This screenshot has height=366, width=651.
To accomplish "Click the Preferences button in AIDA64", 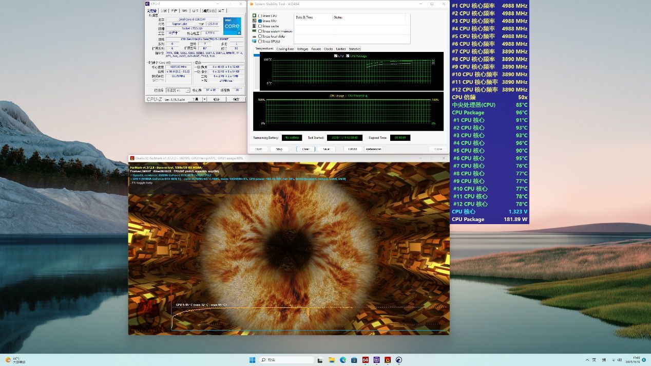I will [373, 149].
